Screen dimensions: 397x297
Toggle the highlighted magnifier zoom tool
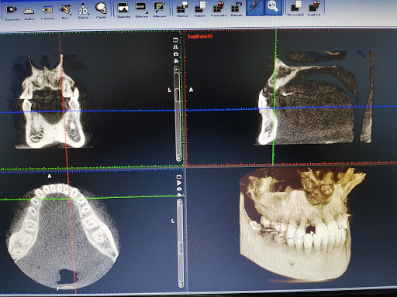click(x=272, y=7)
